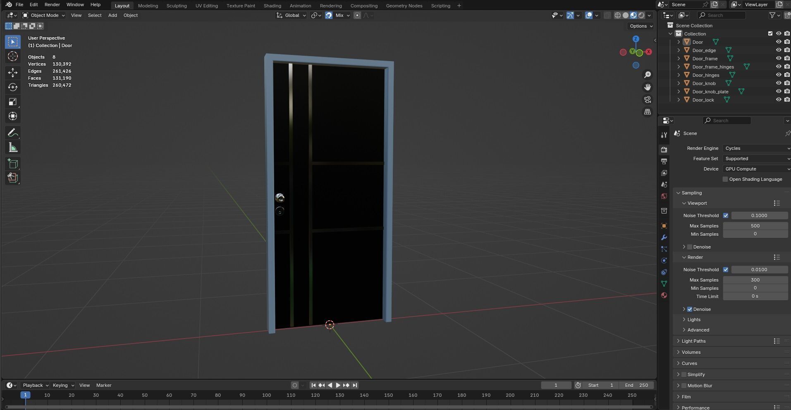Open Global transform orientation dropdown
The width and height of the screenshot is (791, 410).
[291, 15]
